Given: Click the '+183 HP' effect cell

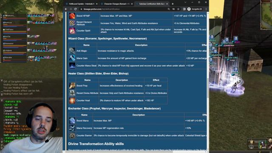Looking at the screenshot, I should click(156, 100).
